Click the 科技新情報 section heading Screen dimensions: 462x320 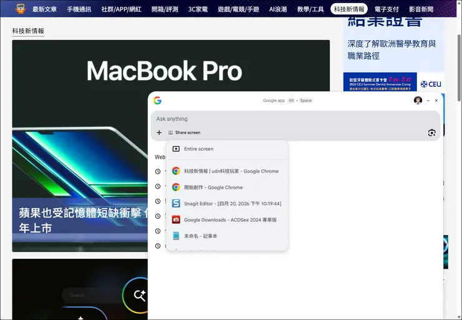click(x=28, y=31)
